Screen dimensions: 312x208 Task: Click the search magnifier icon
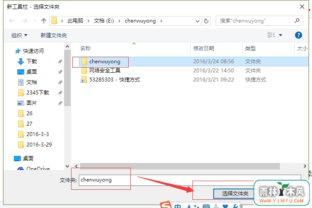[x=297, y=21]
